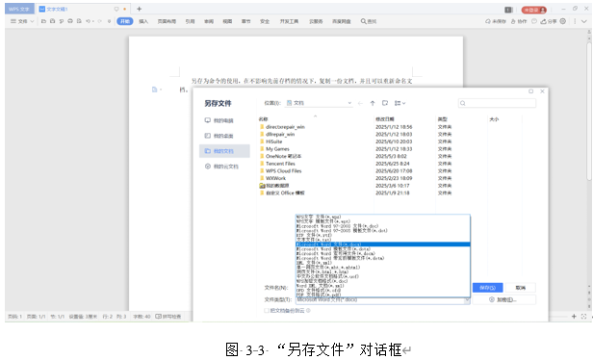Open the view mode dropdown in dialog
593x360 pixels.
pos(400,103)
